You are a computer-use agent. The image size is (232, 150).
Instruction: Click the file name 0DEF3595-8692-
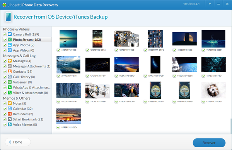tap(127, 76)
